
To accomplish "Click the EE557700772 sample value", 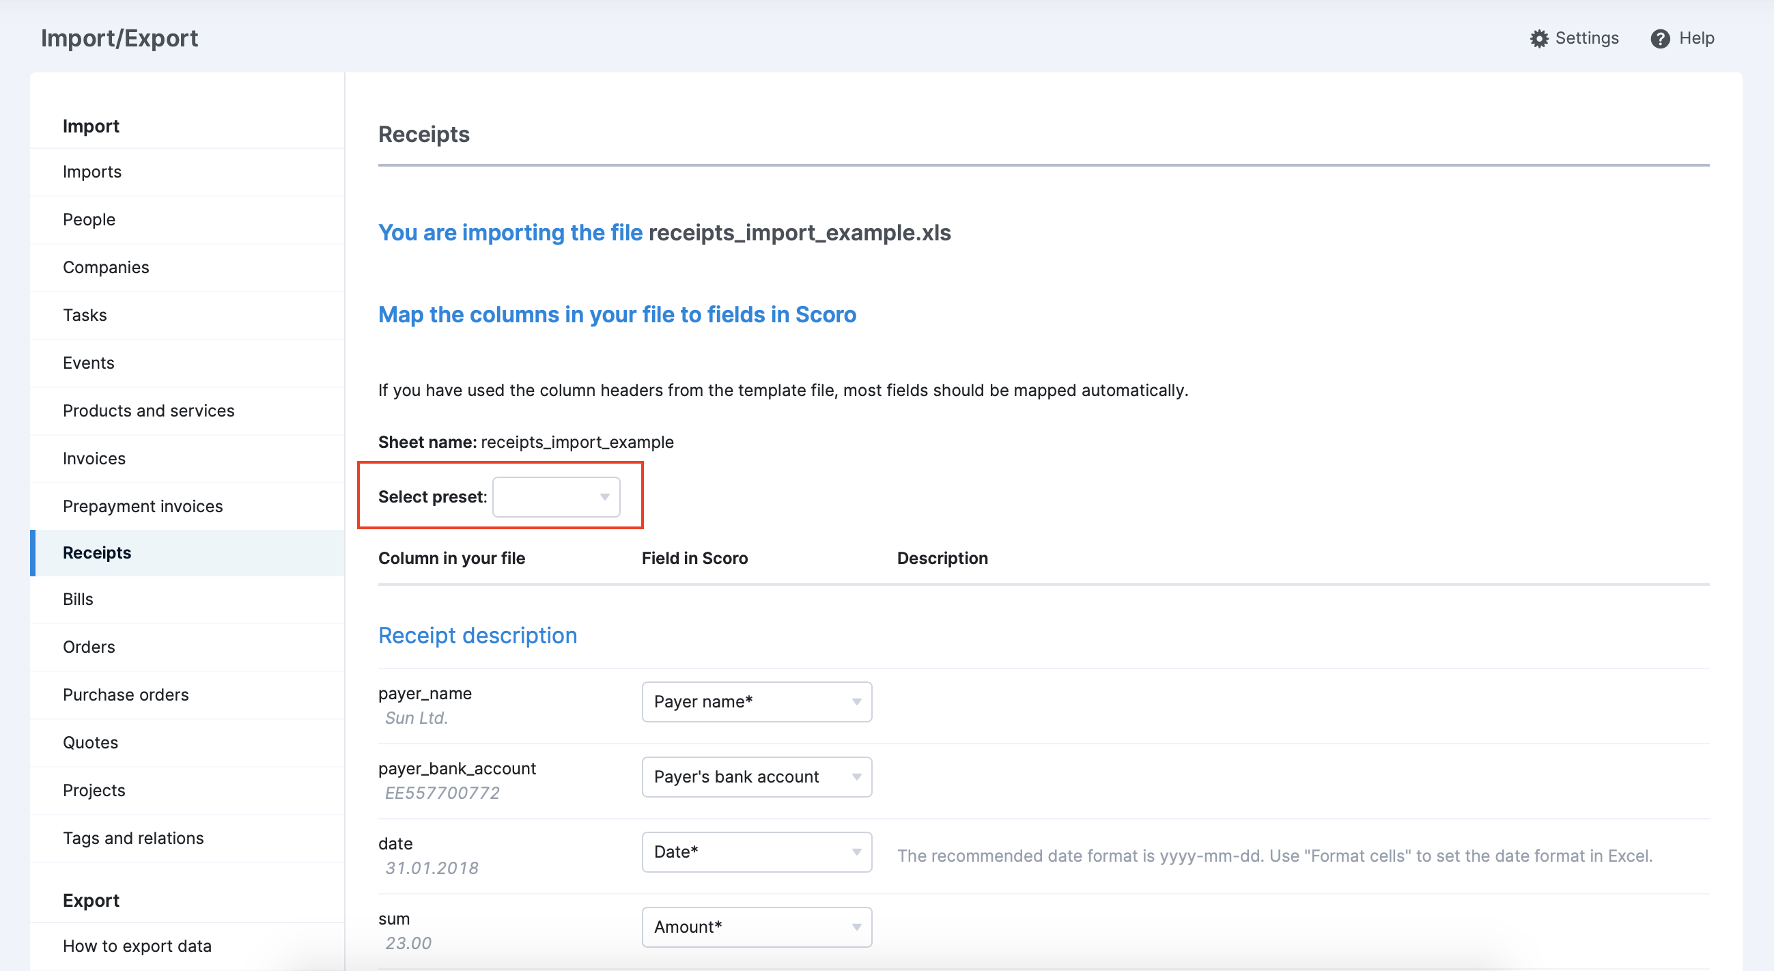I will coord(442,793).
